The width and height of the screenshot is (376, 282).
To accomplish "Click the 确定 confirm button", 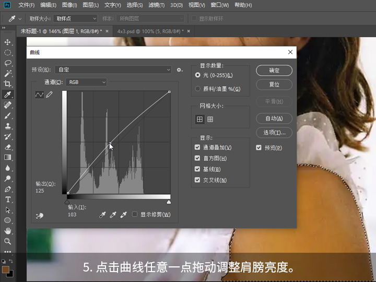I will click(274, 70).
